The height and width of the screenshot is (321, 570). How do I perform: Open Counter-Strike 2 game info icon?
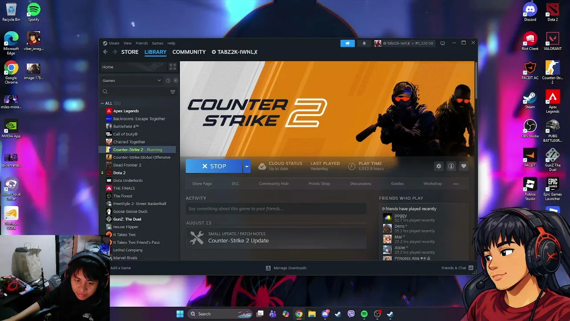pos(451,166)
